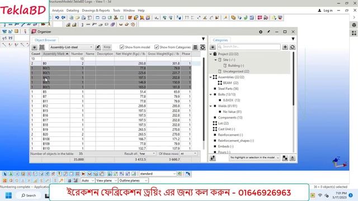Select the Categories tab
The width and height of the screenshot is (358, 201).
click(220, 40)
